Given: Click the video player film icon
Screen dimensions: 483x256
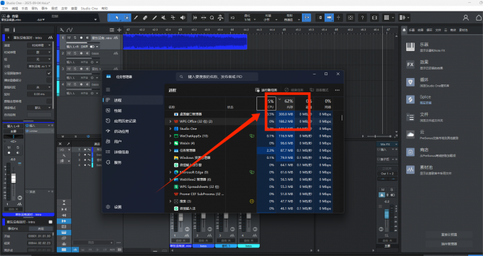Looking at the screenshot, I should pyautogui.click(x=374, y=18).
